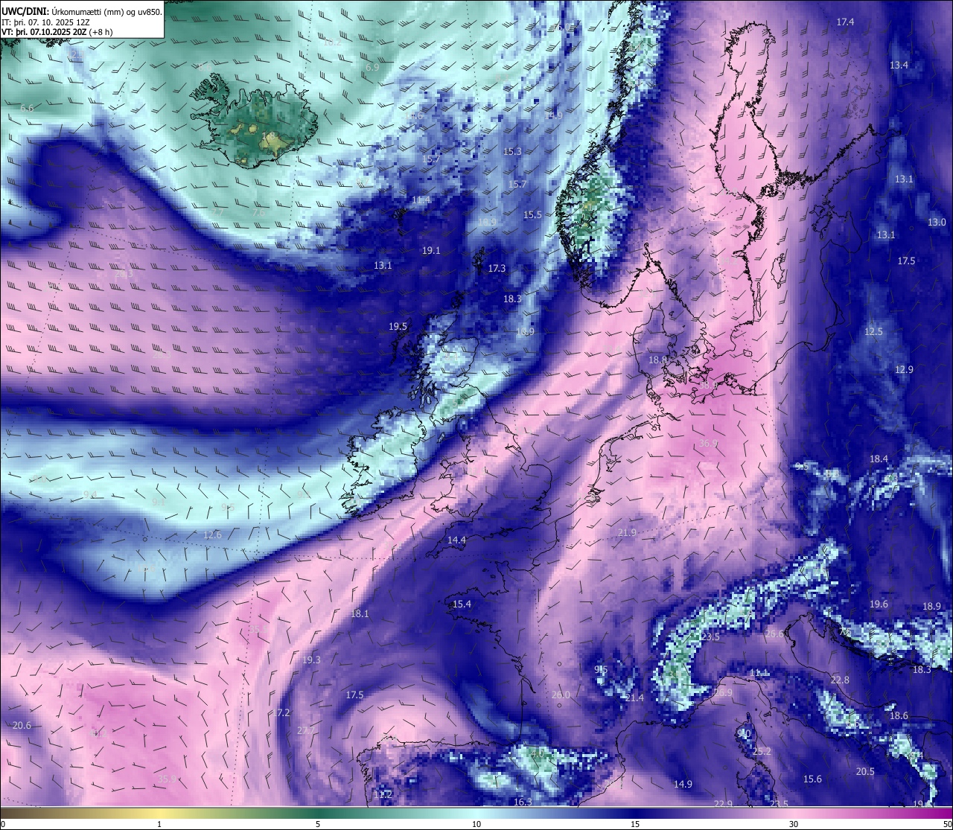
Task: Click the map value "13.4"
Action: tap(899, 66)
